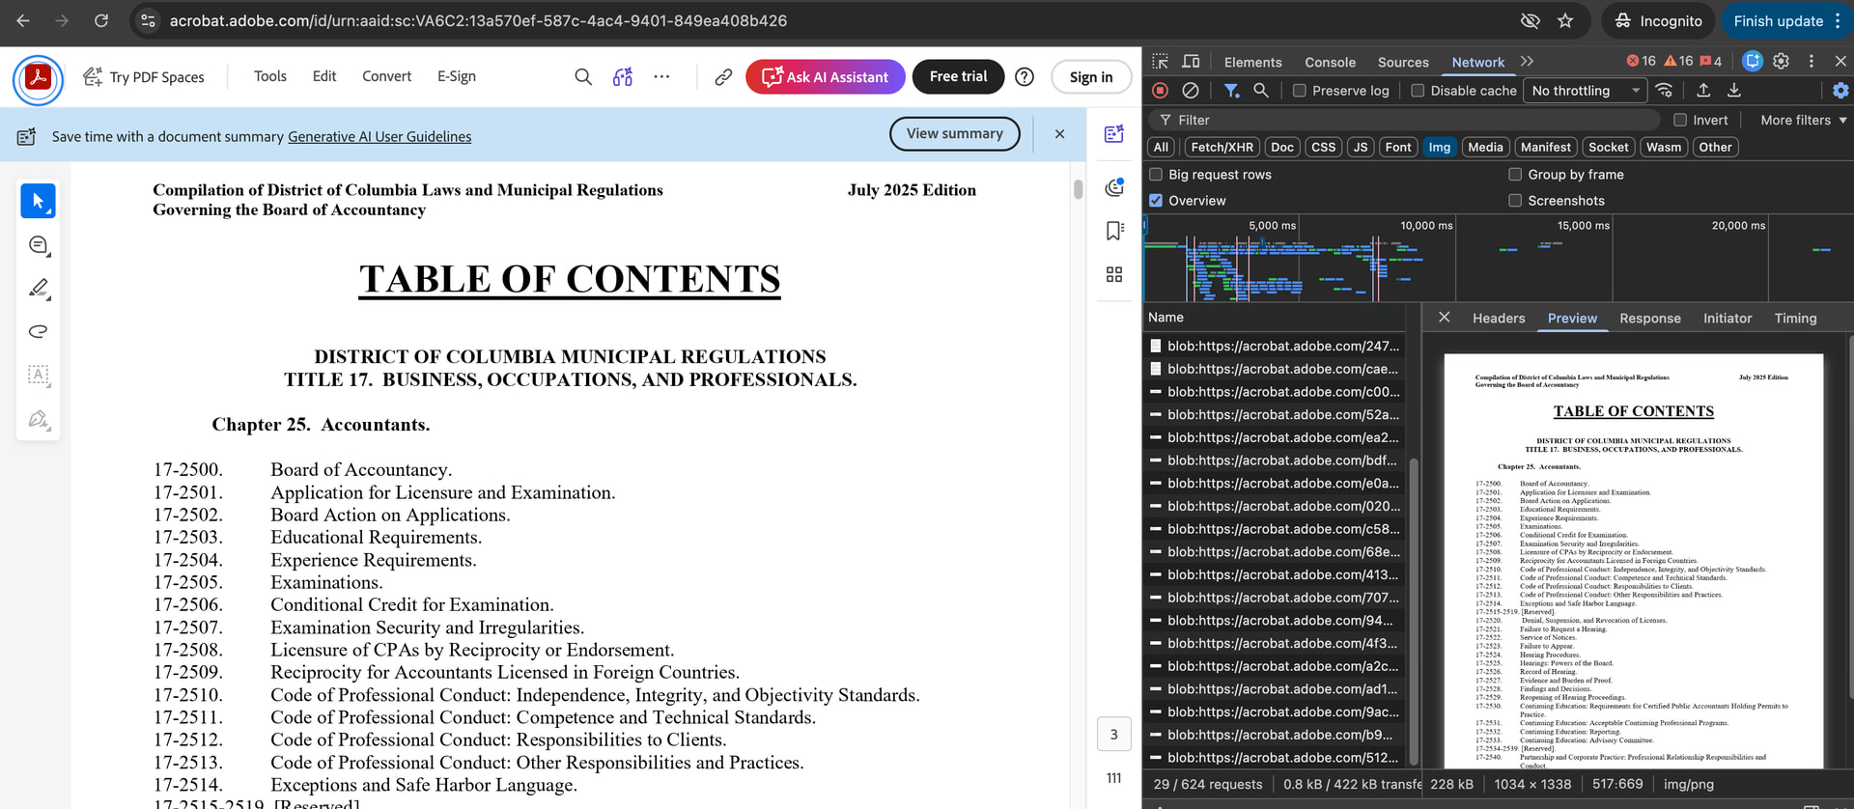Image resolution: width=1854 pixels, height=809 pixels.
Task: Click the View summary button
Action: tap(954, 134)
